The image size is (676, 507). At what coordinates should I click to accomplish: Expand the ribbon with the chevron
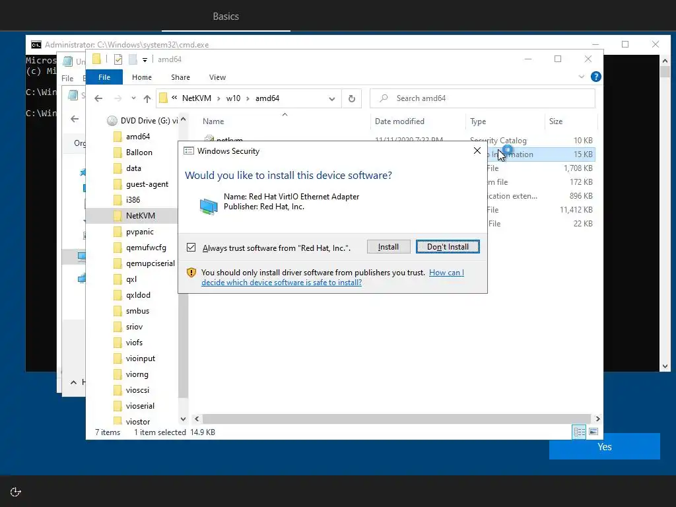tap(581, 77)
